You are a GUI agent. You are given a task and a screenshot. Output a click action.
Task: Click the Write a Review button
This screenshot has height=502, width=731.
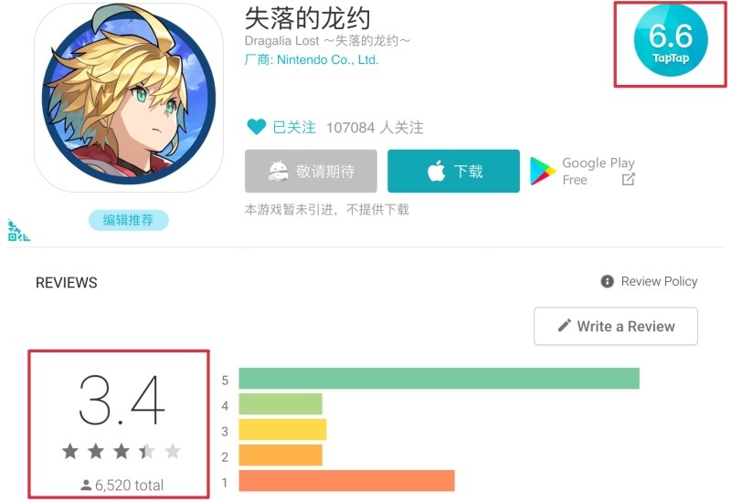pos(615,326)
